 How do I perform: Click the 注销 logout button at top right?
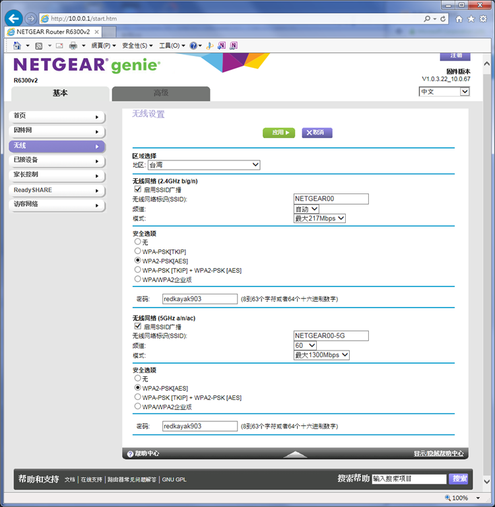coord(455,56)
